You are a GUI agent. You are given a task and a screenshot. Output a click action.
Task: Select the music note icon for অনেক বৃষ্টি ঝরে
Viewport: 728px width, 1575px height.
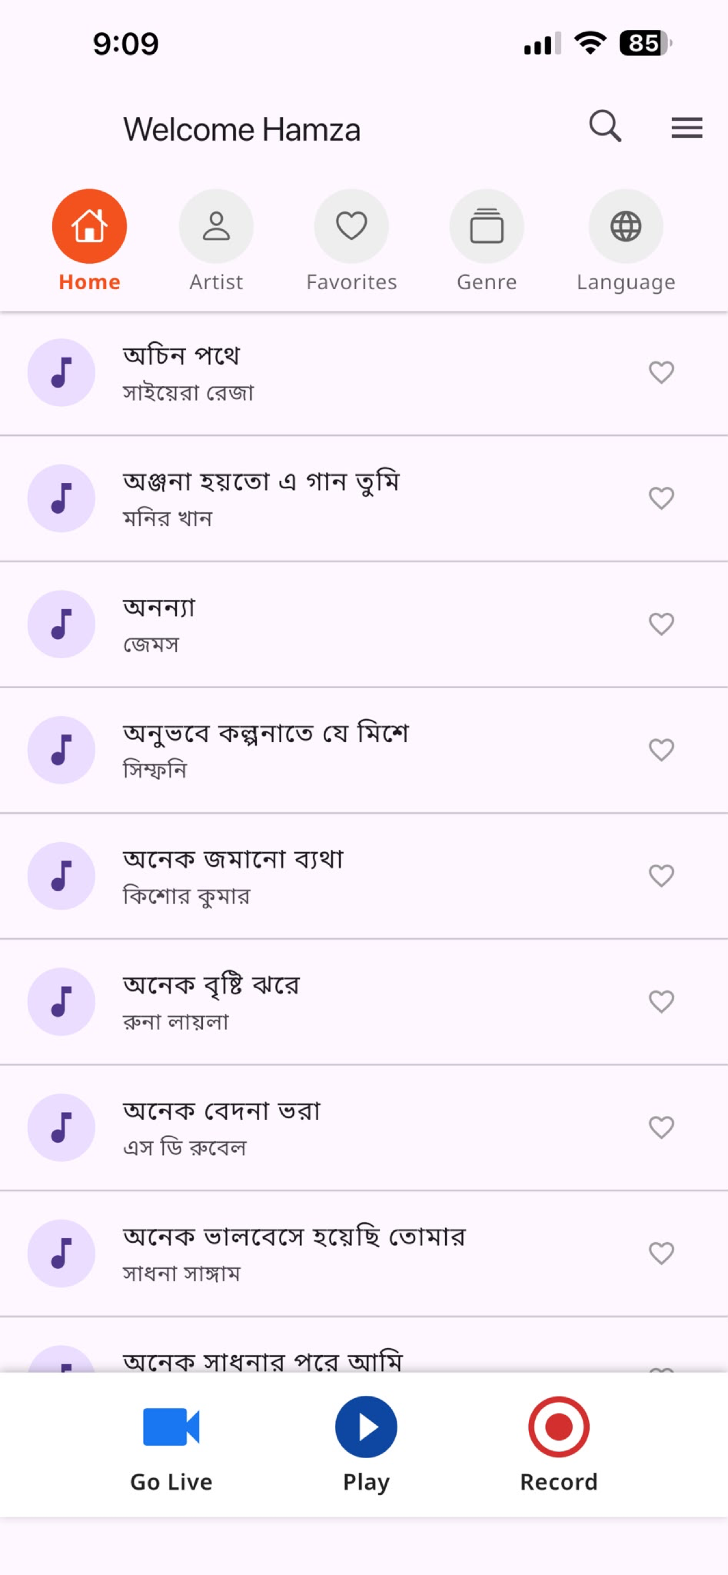coord(61,1001)
